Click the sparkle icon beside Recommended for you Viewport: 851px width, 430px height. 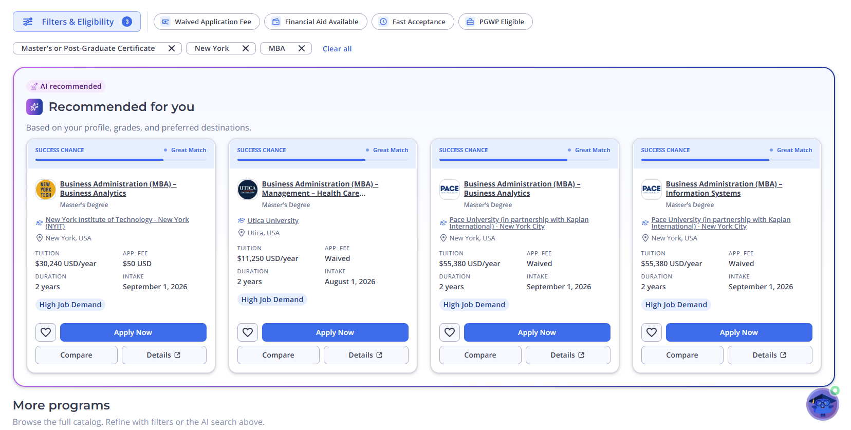point(34,107)
